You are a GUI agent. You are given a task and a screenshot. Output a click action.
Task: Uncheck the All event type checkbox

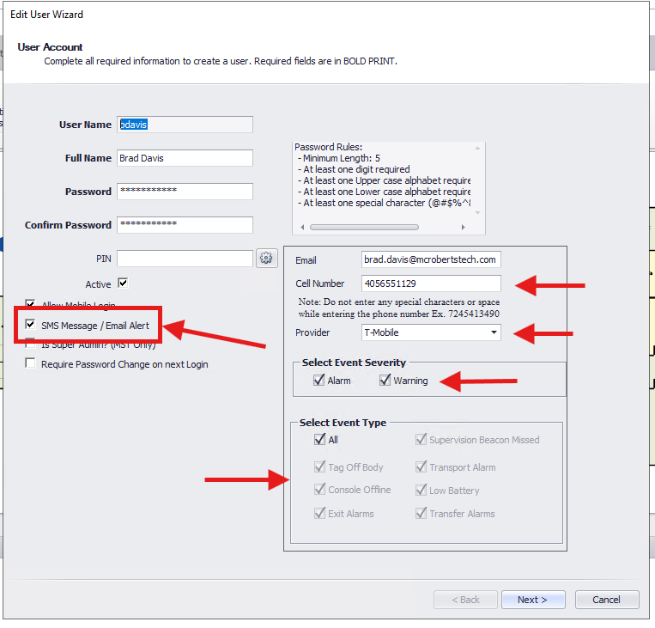point(319,439)
